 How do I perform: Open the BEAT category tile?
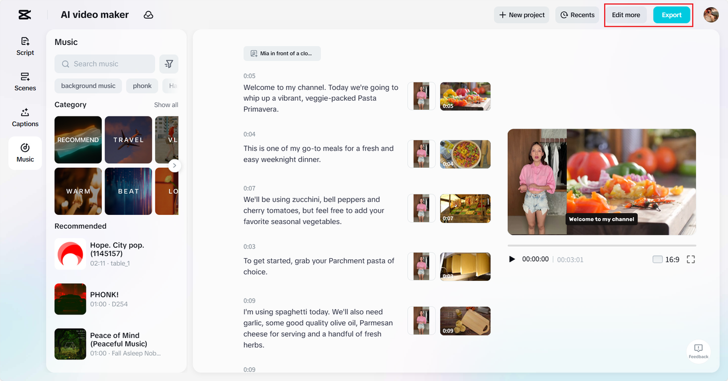click(x=129, y=191)
